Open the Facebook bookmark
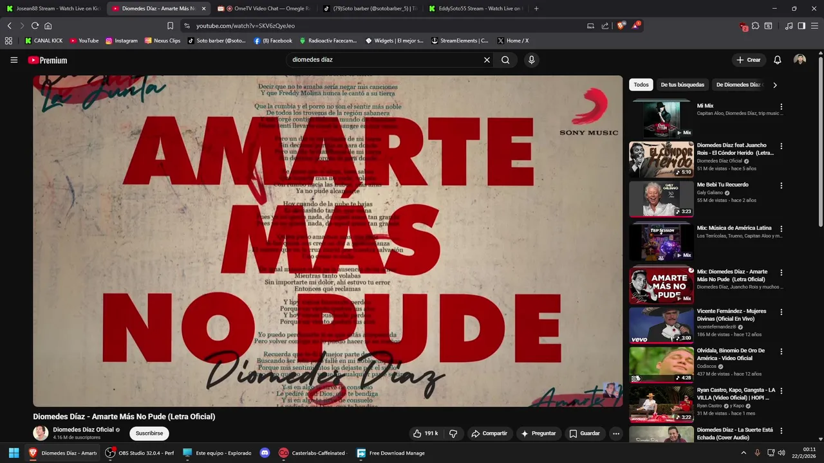 [273, 41]
